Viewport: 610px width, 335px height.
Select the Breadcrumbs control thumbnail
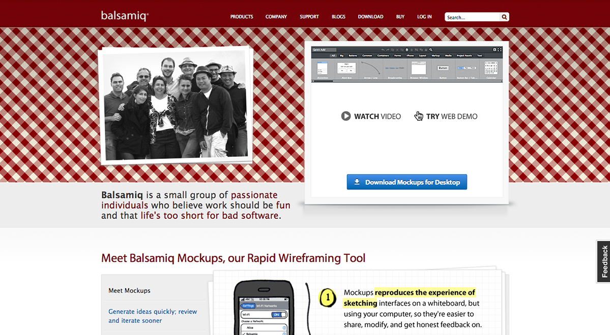[x=395, y=69]
